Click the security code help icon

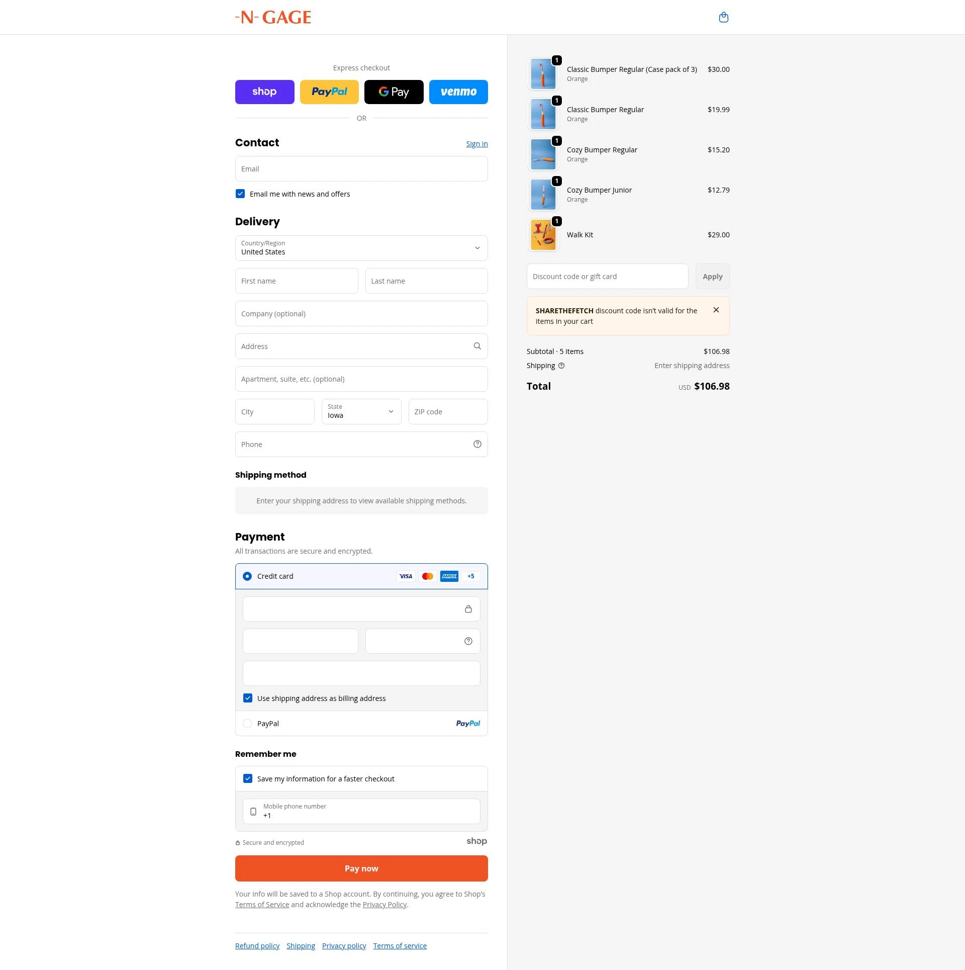tap(468, 641)
